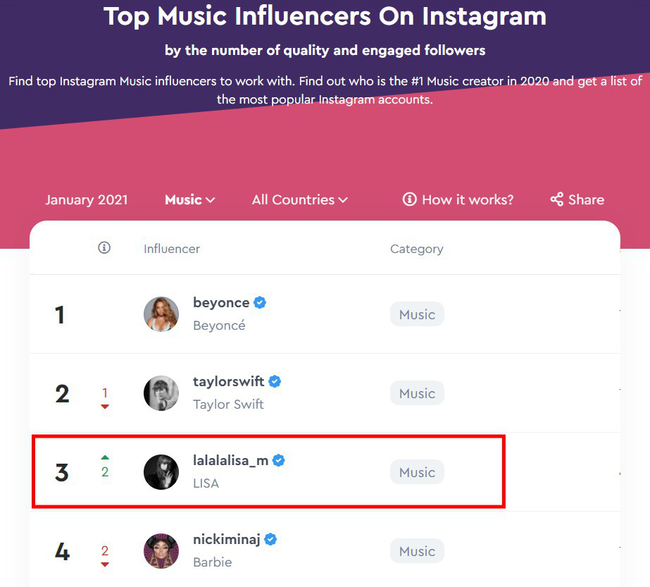Click verified badge next to beyonce

coord(260,303)
